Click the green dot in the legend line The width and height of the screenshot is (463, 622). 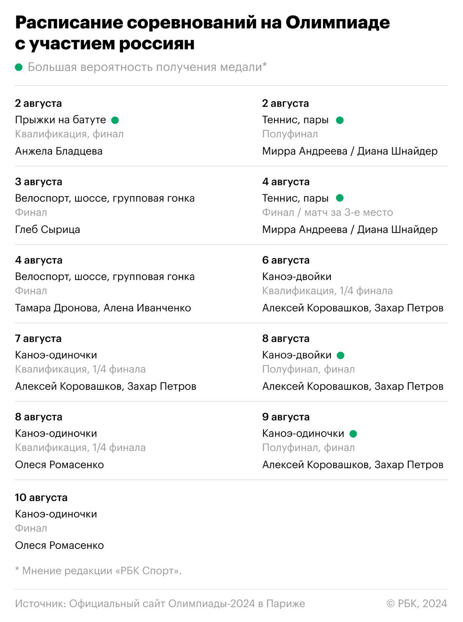tap(19, 67)
